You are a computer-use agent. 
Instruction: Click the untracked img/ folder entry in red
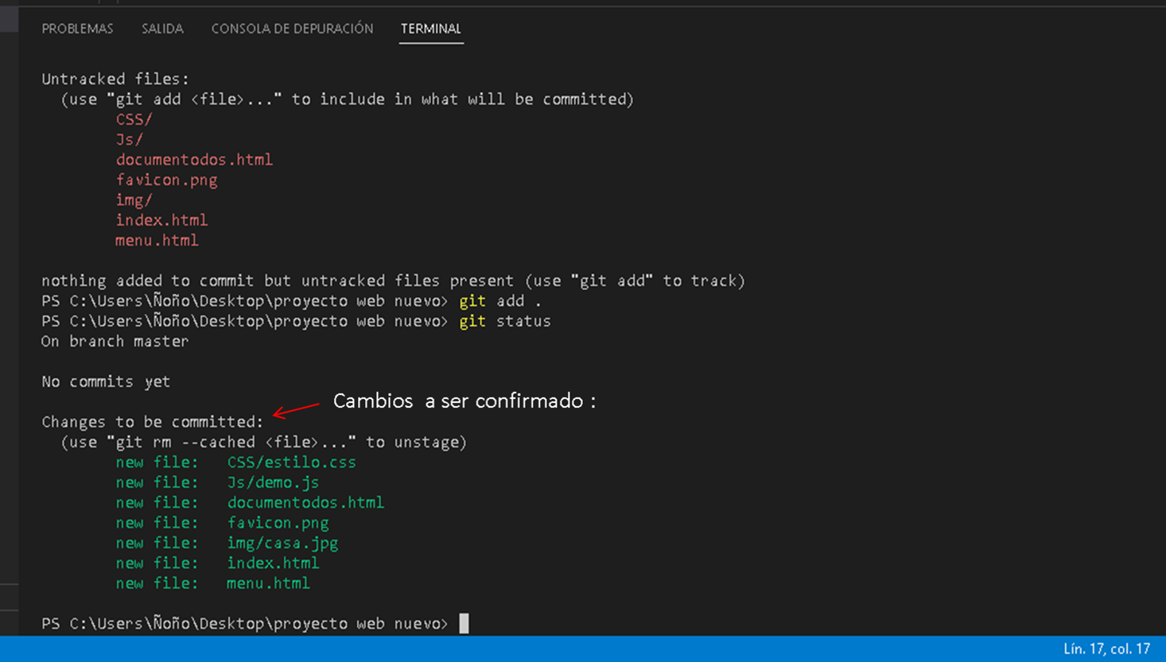point(134,199)
